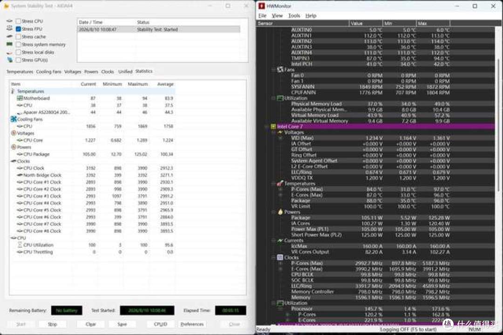Open the Tools menu in HWMonitor
Image resolution: width=503 pixels, height=335 pixels.
294,15
